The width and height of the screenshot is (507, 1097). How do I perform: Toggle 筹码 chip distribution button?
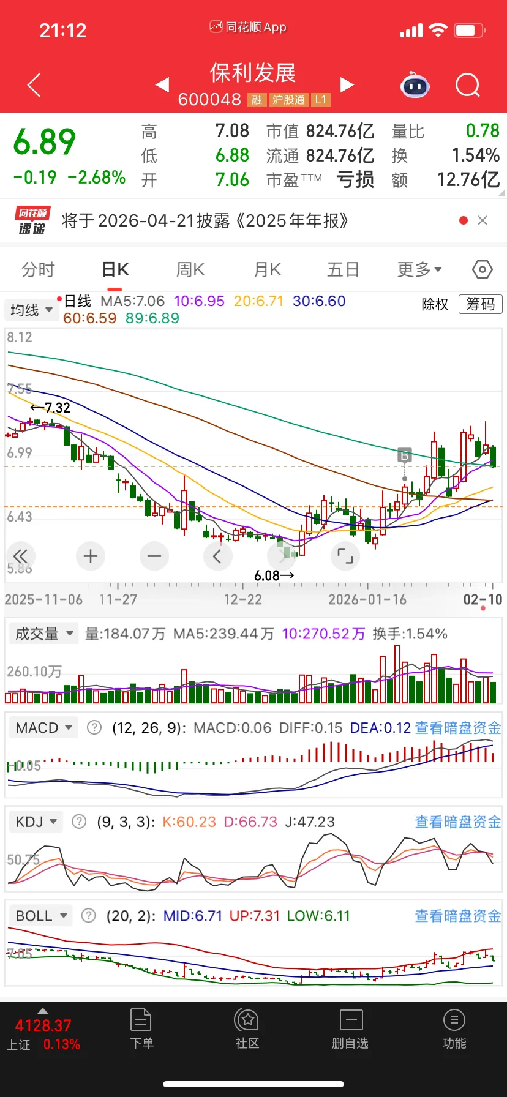(481, 304)
